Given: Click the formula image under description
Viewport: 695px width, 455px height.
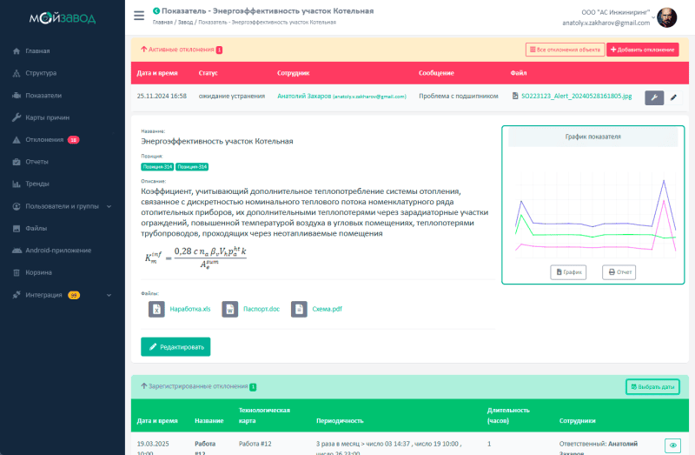Looking at the screenshot, I should click(x=195, y=258).
